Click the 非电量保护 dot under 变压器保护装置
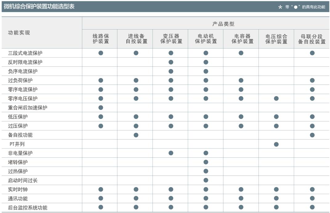Screen dimensions: 330x213 (x=171, y=153)
